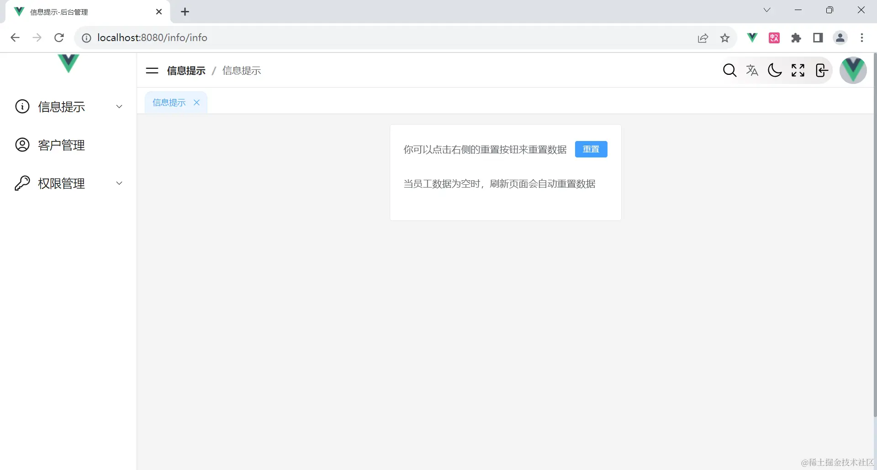Image resolution: width=877 pixels, height=470 pixels.
Task: Click the user icon beside 客户管理
Action: [22, 145]
